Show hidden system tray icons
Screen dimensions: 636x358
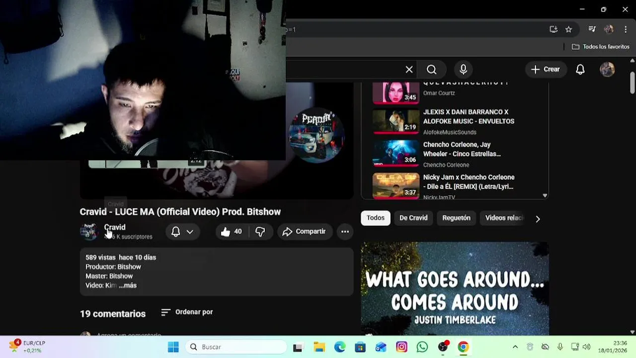tap(515, 347)
